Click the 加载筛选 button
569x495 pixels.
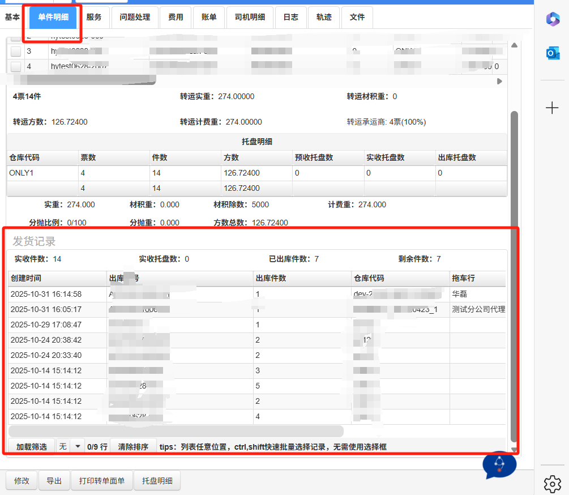coord(31,446)
